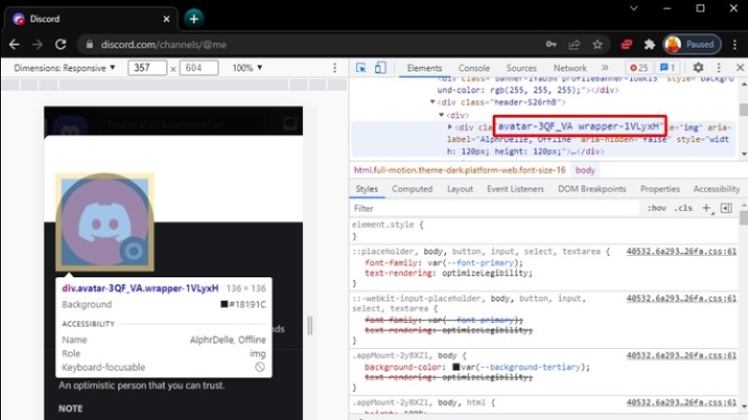Reload the Discord page
Viewport: 748px width, 420px height.
(x=61, y=44)
